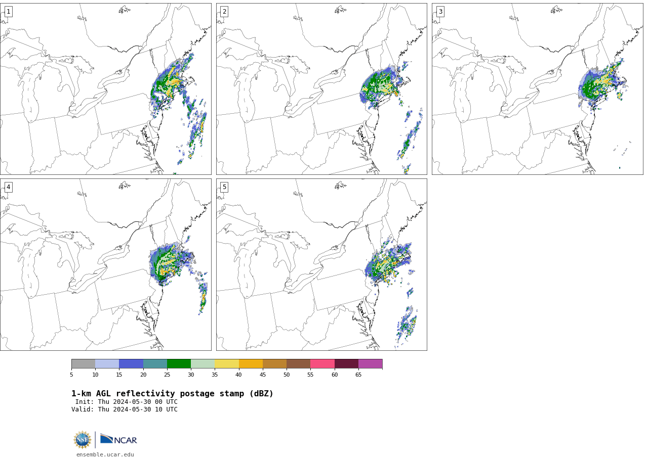Open ensemble member 5 map panel
Screen dimensions: 648x460
(321, 264)
